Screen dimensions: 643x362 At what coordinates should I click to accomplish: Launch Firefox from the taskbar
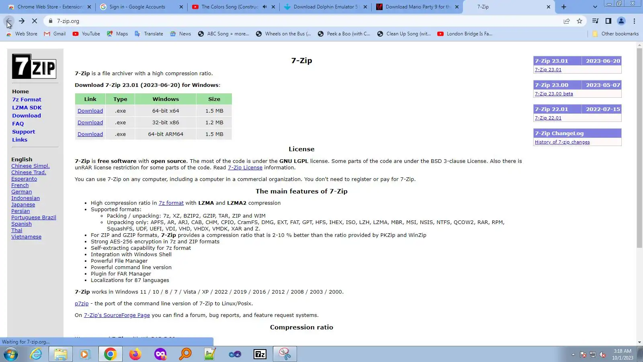pyautogui.click(x=135, y=354)
